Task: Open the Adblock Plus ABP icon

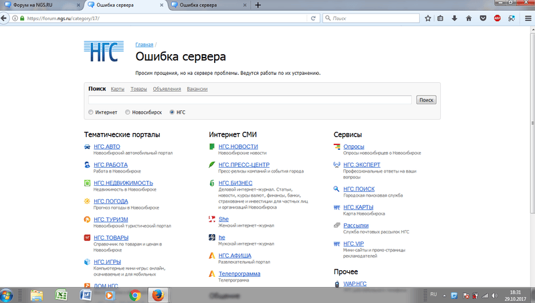Action: (x=497, y=18)
